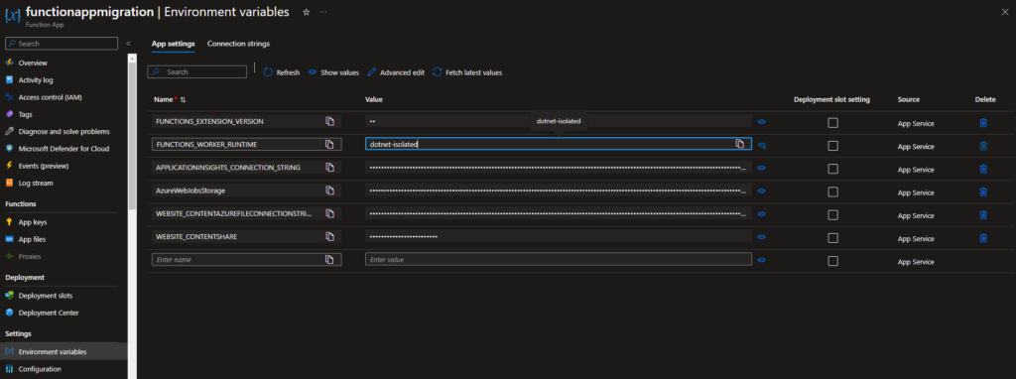
Task: Reveal the APPLICATIONINSIGHTS_CONNECTION_STRING value
Action: coord(761,168)
